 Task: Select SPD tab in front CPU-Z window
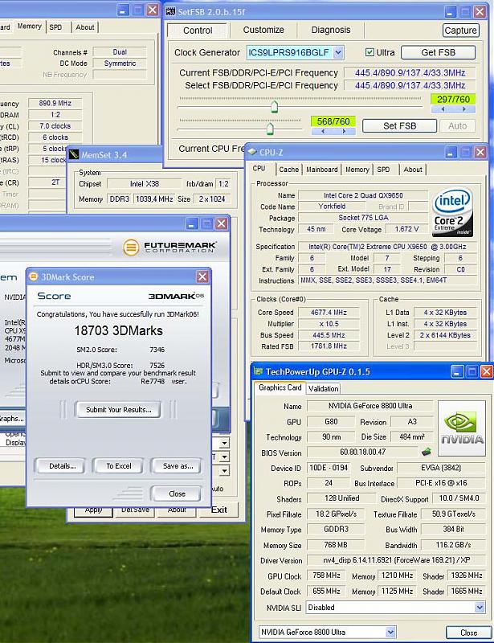383,170
